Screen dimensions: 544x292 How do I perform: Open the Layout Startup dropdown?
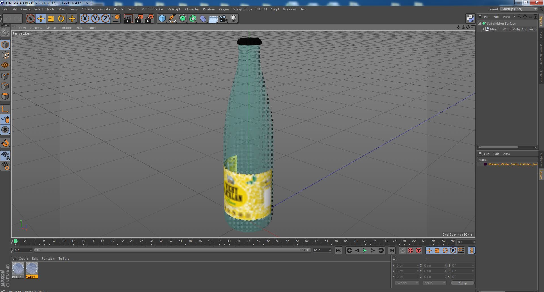coord(519,9)
